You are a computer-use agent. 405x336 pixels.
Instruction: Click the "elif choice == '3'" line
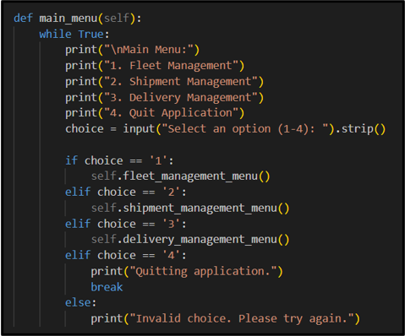point(126,224)
